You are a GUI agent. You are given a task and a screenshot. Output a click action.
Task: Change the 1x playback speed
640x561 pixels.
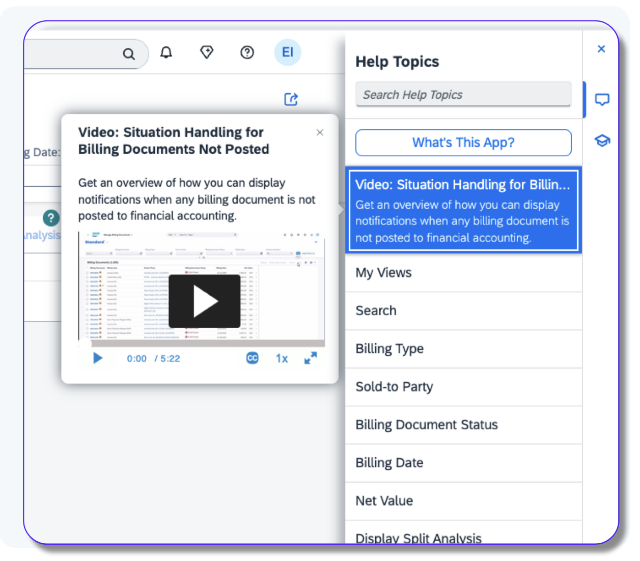pyautogui.click(x=282, y=358)
